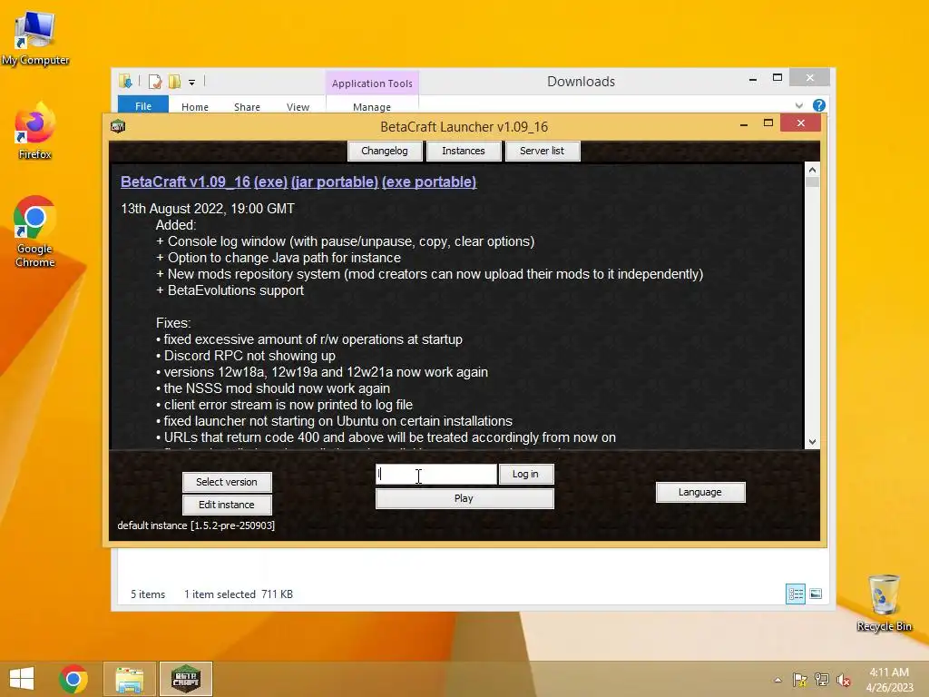This screenshot has height=697, width=929.
Task: Maximize the BetaCraft Launcher window
Action: pos(768,123)
